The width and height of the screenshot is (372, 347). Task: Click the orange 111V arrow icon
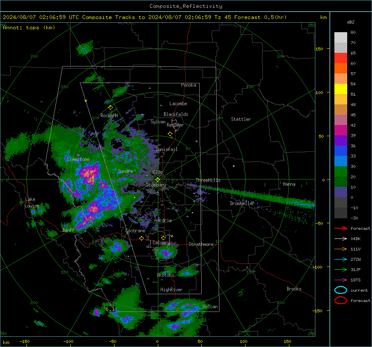[x=341, y=249]
